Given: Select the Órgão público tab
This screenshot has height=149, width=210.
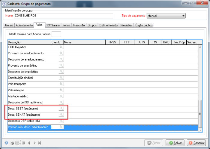Looking at the screenshot, I should tap(144, 25).
